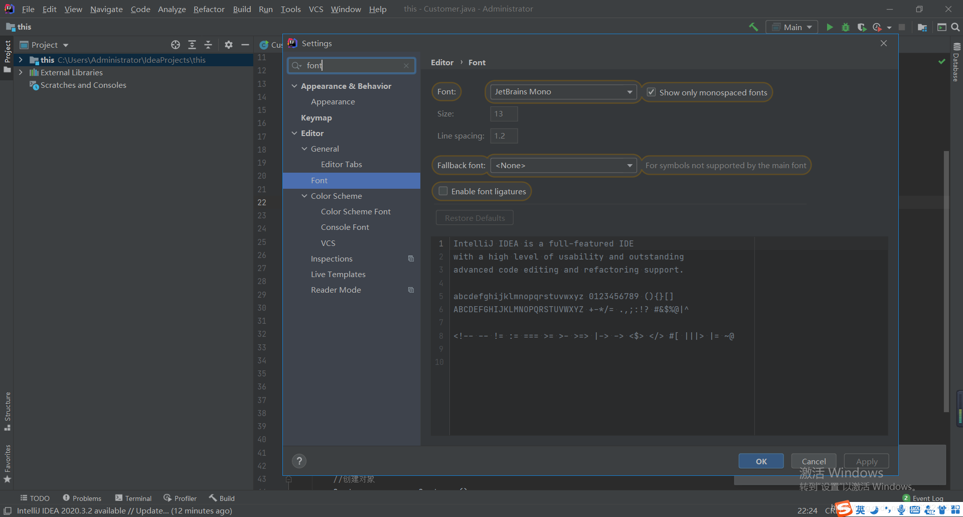Select Keymap in settings tree
The image size is (963, 517).
(316, 117)
